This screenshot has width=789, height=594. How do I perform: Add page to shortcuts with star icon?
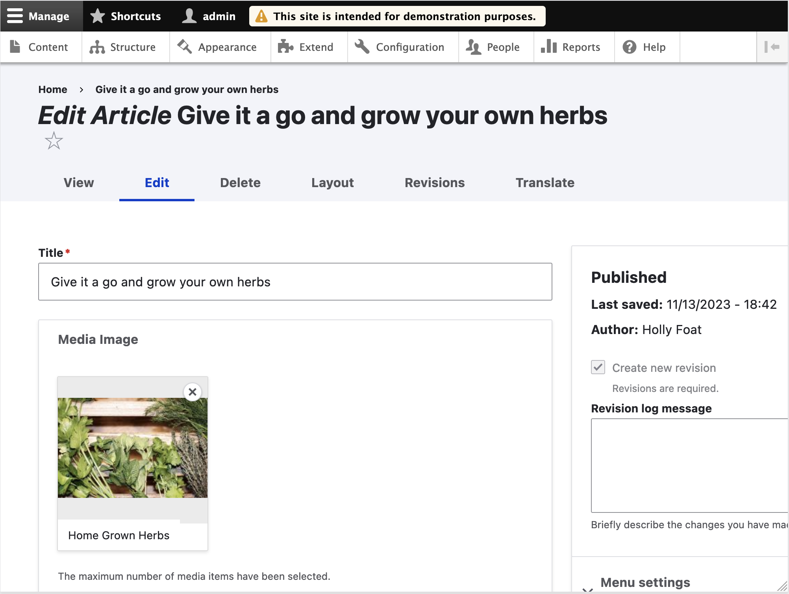[x=54, y=141]
